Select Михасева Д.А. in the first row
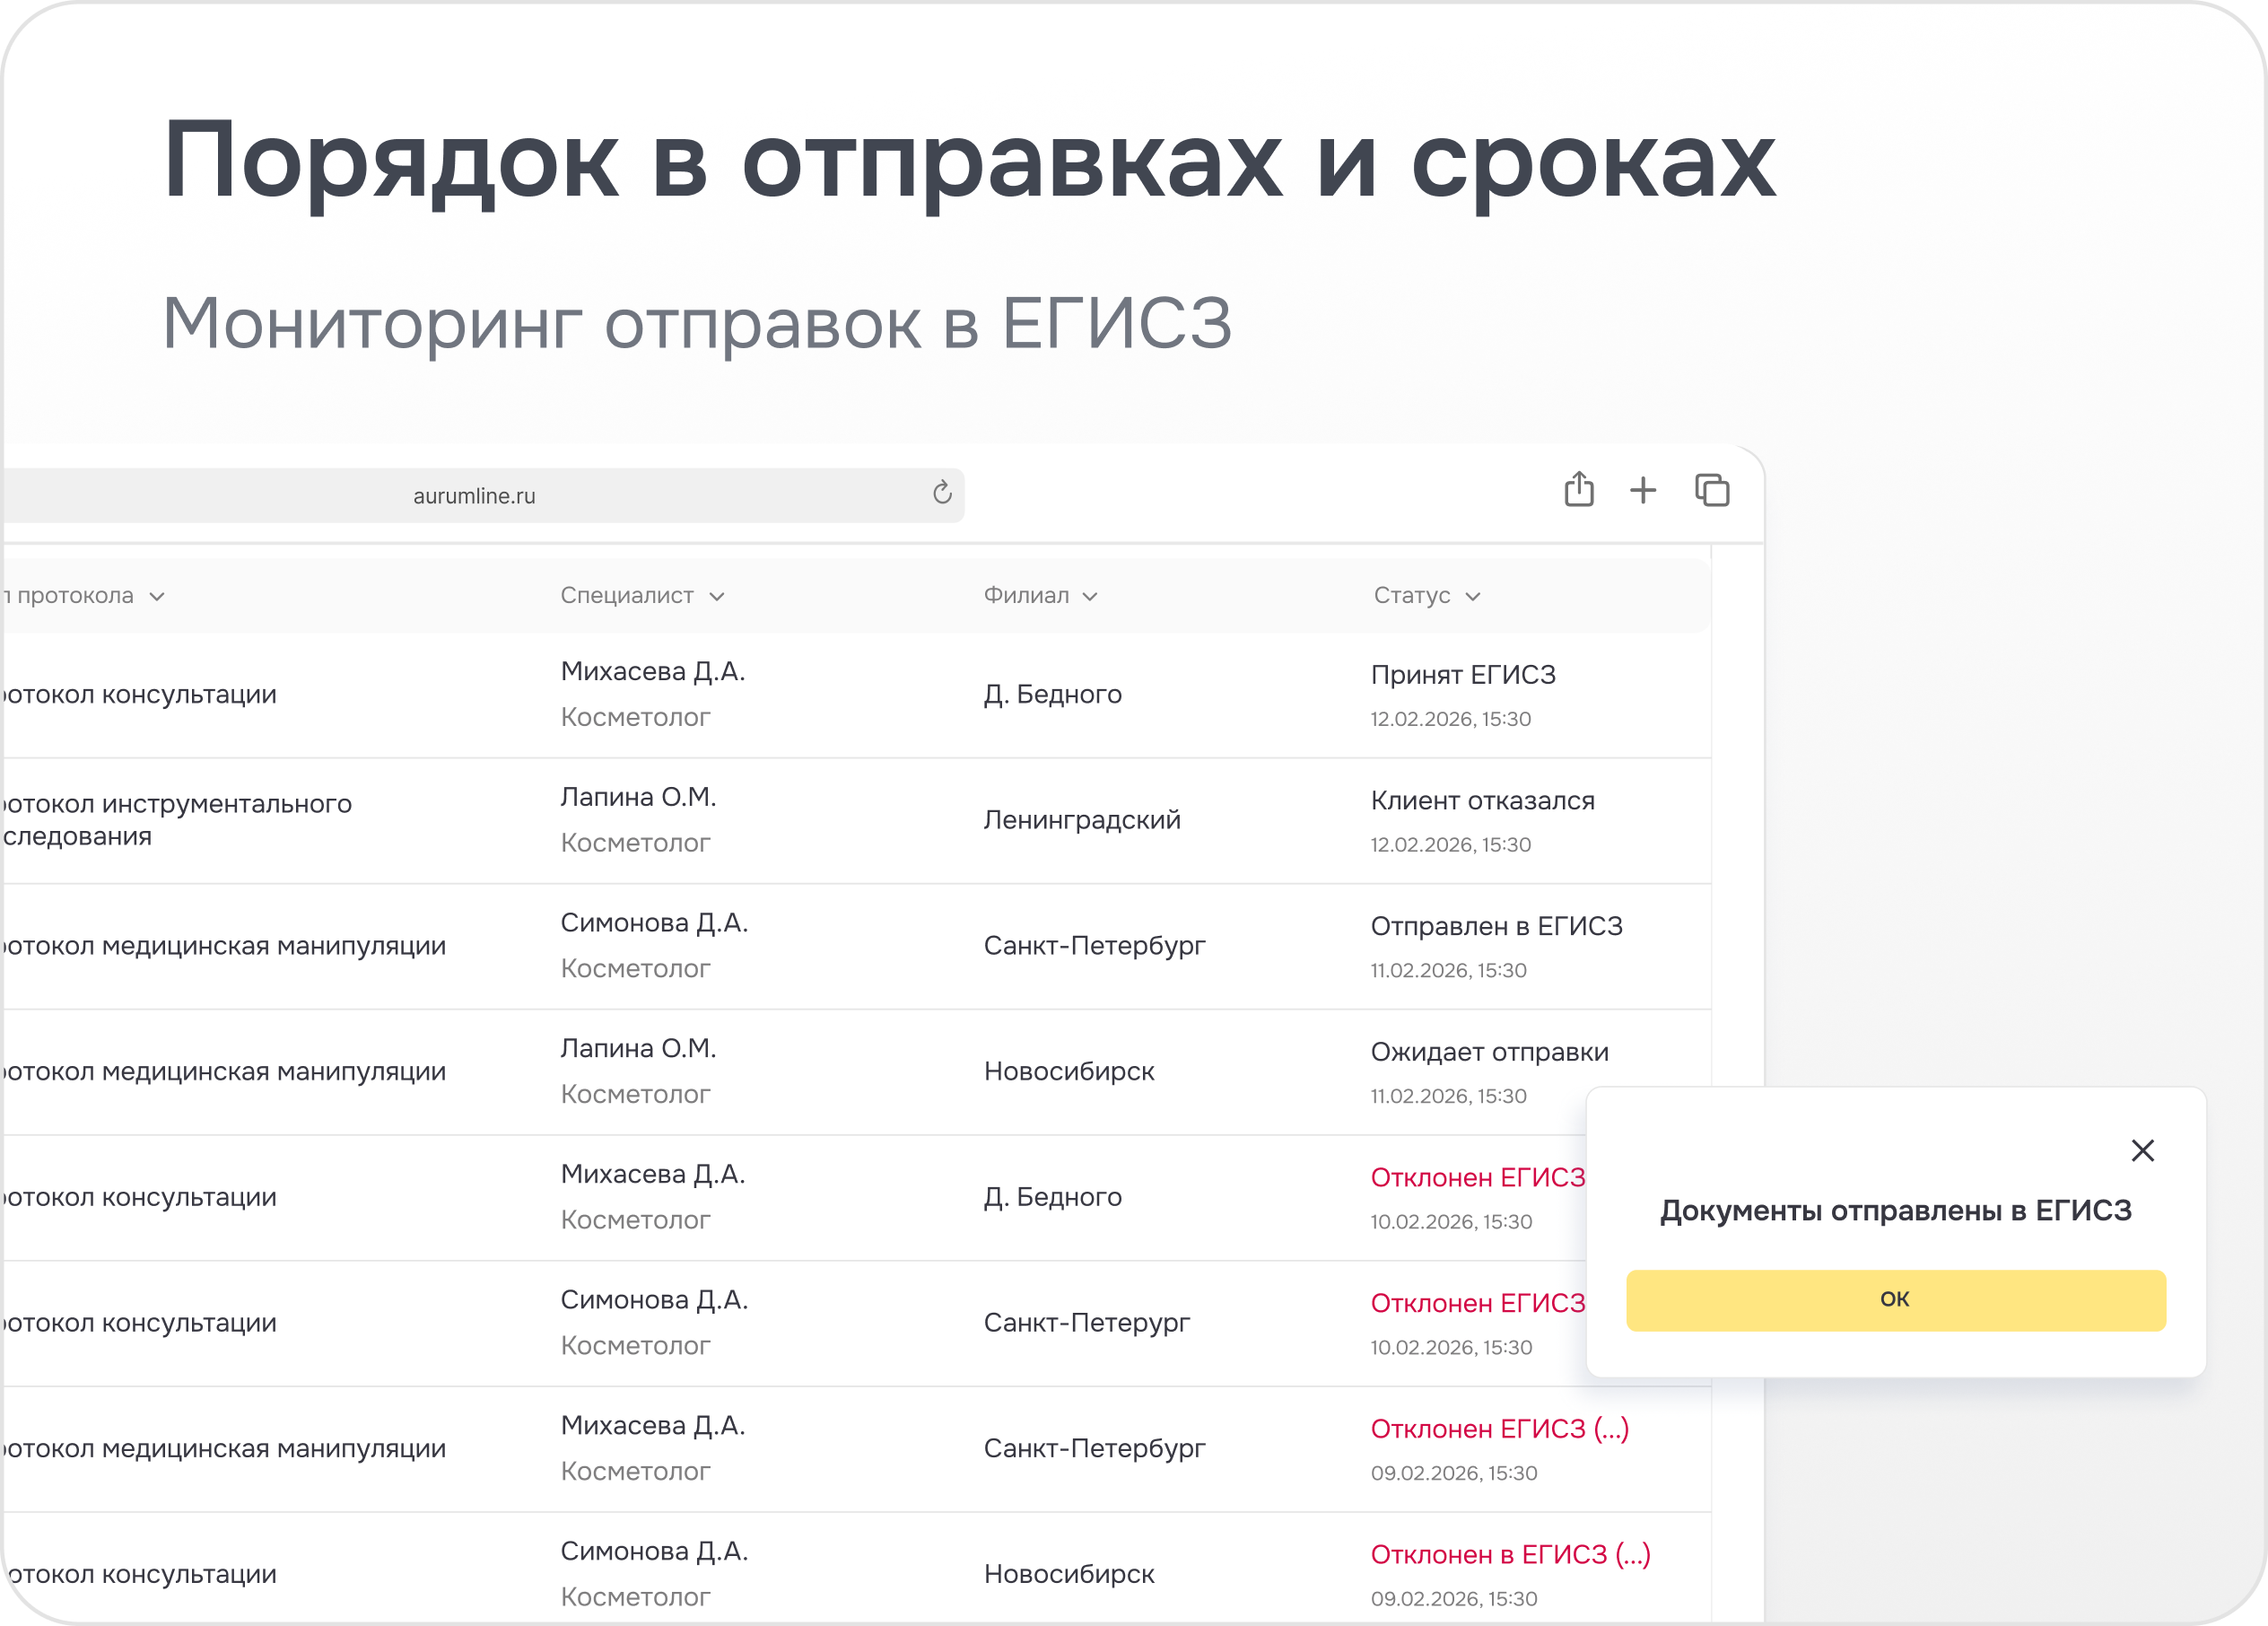This screenshot has width=2268, height=1626. click(653, 671)
